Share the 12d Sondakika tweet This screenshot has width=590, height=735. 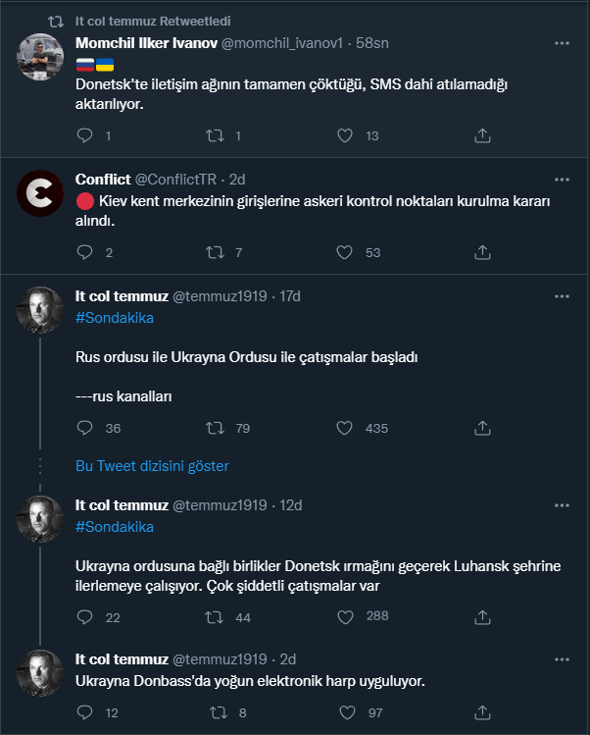482,617
